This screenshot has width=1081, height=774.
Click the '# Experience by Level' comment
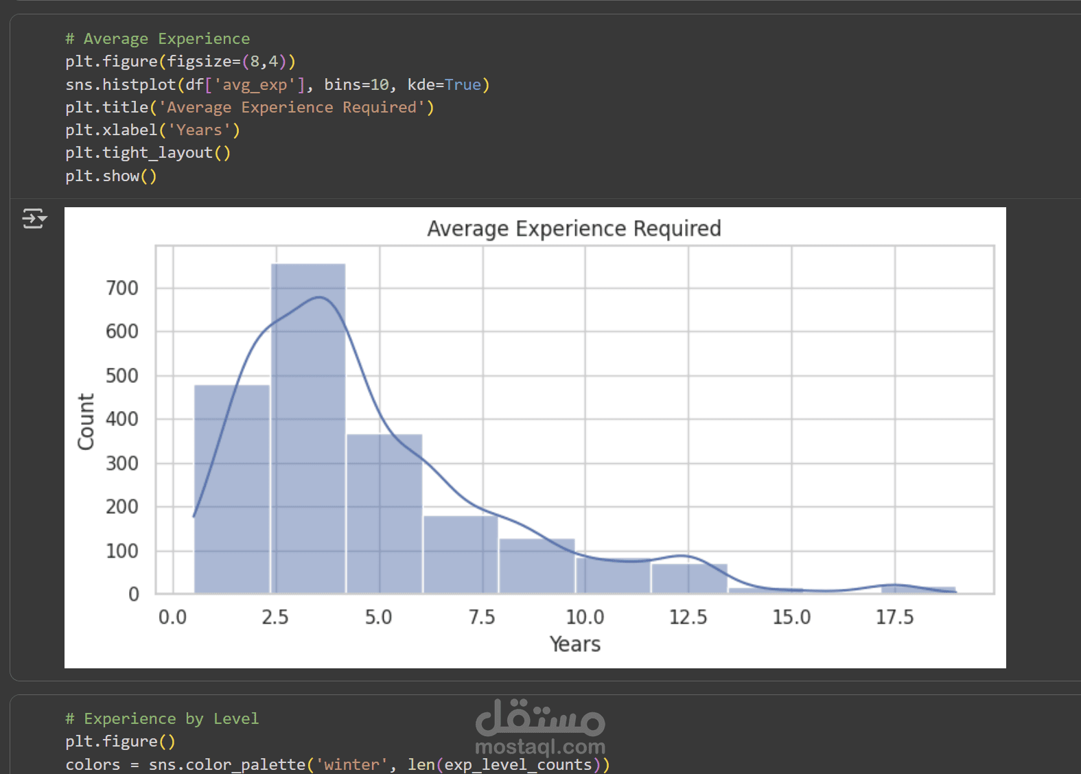pyautogui.click(x=162, y=719)
